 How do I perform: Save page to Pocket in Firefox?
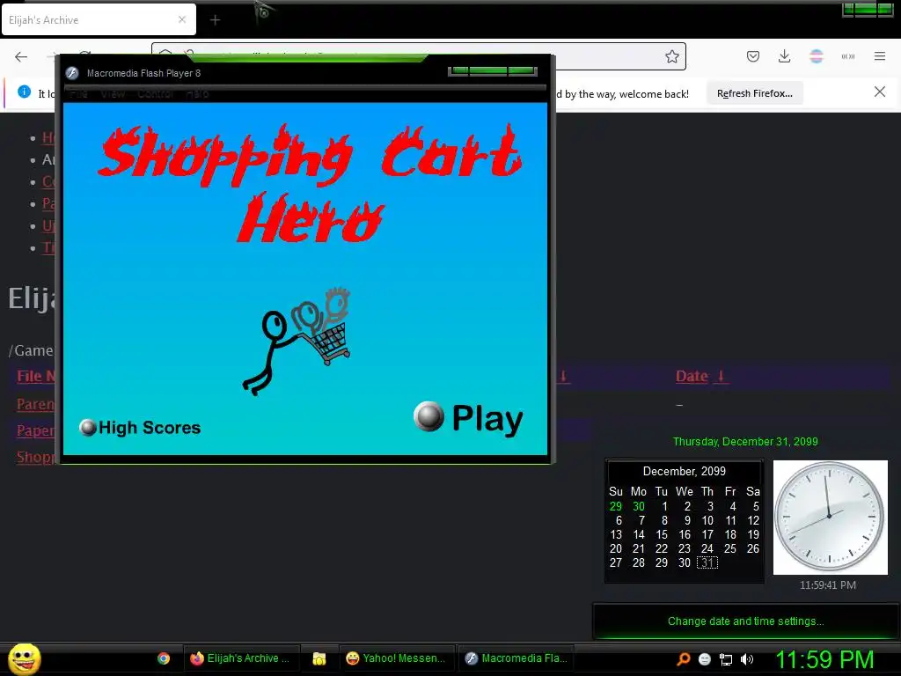tap(753, 56)
